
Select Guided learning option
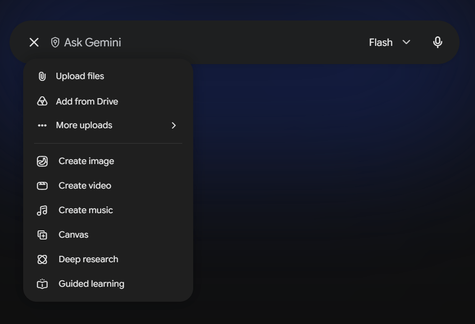(108, 284)
